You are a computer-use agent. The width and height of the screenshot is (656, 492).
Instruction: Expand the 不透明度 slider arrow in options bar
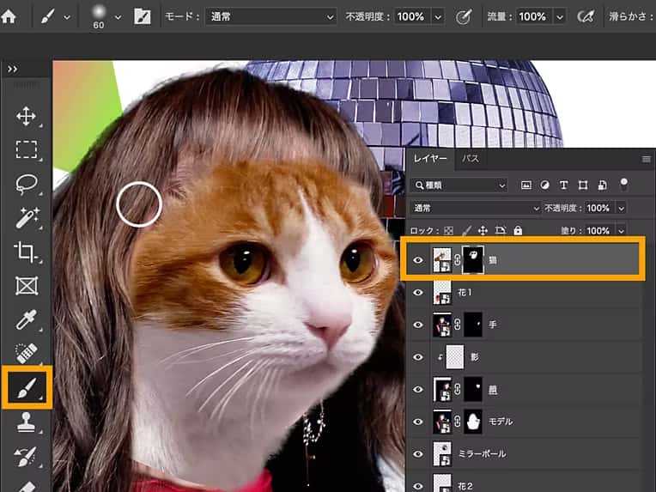point(438,16)
